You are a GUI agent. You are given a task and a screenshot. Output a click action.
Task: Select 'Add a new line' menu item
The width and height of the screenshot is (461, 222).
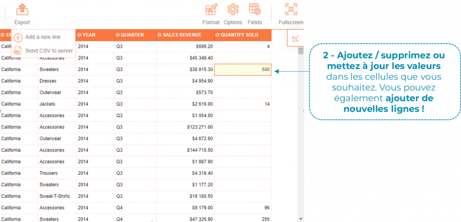pyautogui.click(x=42, y=37)
